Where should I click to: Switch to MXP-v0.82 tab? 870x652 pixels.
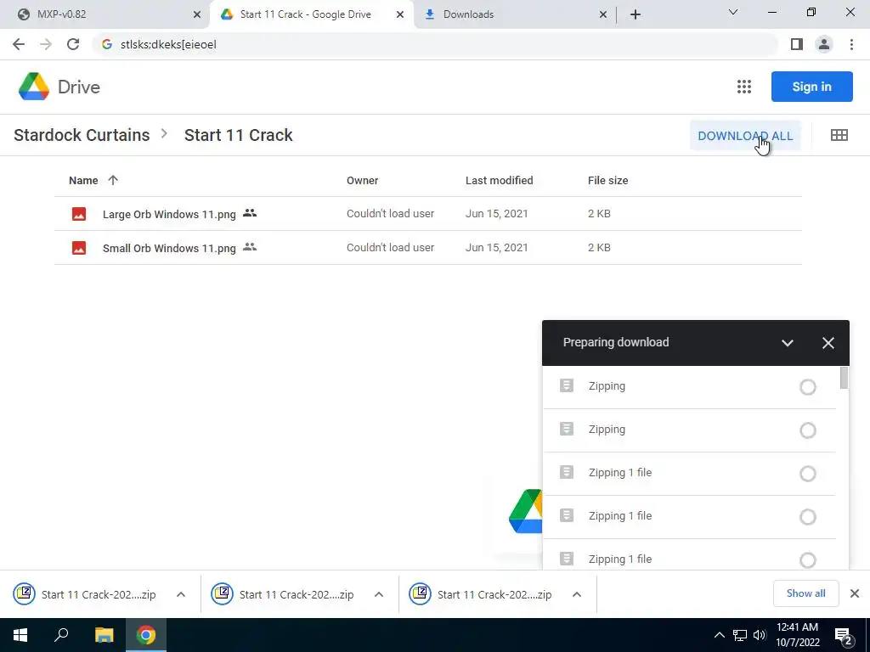pyautogui.click(x=105, y=14)
